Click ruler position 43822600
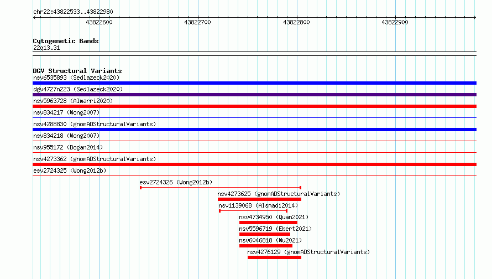492x279 pixels. [x=99, y=22]
